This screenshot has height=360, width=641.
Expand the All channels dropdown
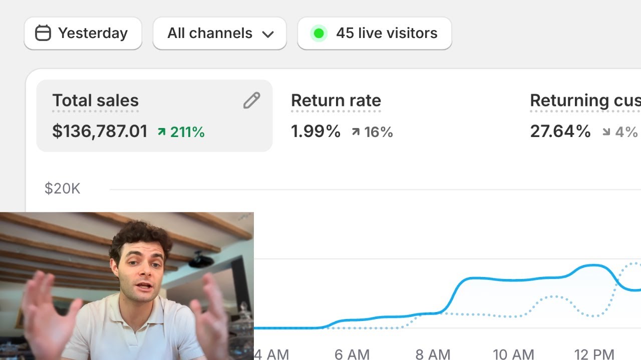(219, 33)
